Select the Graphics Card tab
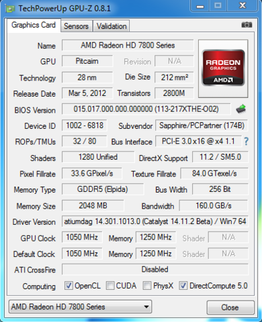262x322 pixels. 34,25
